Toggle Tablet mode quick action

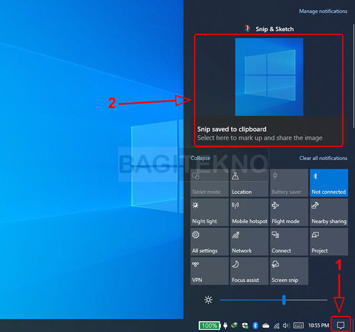pyautogui.click(x=210, y=183)
